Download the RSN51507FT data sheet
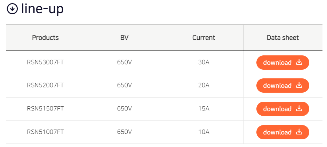 click(x=282, y=109)
